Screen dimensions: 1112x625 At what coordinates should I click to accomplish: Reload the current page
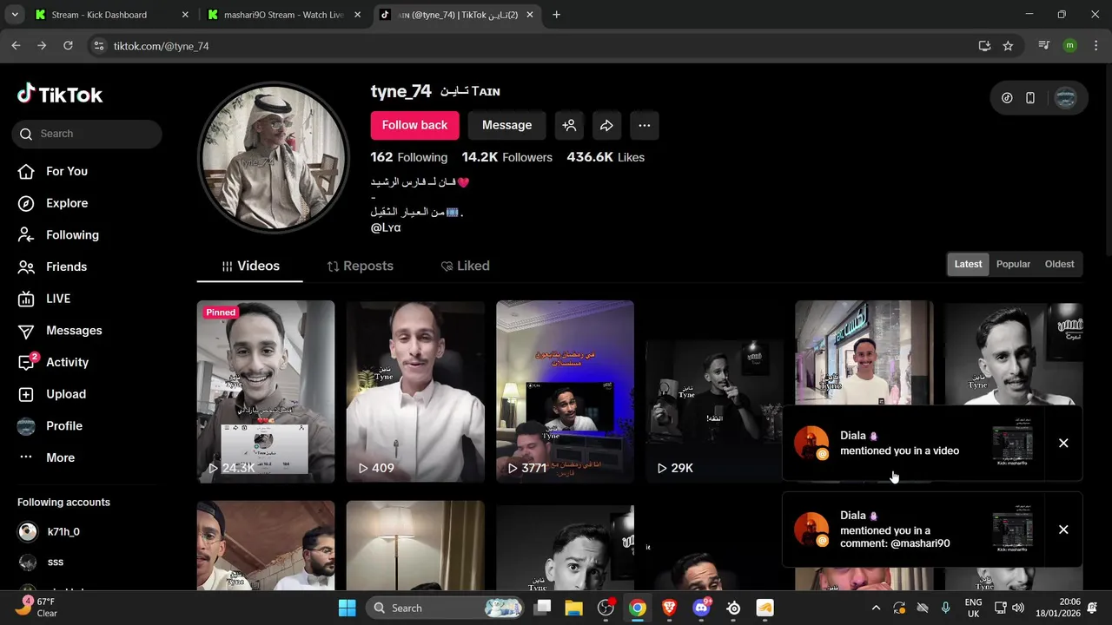pos(68,46)
